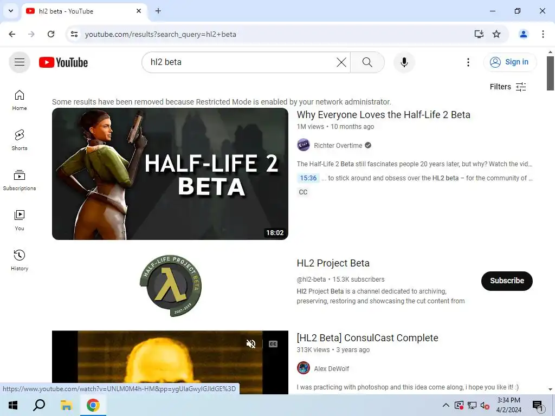Open HL2 Project Beta channel logo
This screenshot has height=416, width=555.
tap(170, 285)
